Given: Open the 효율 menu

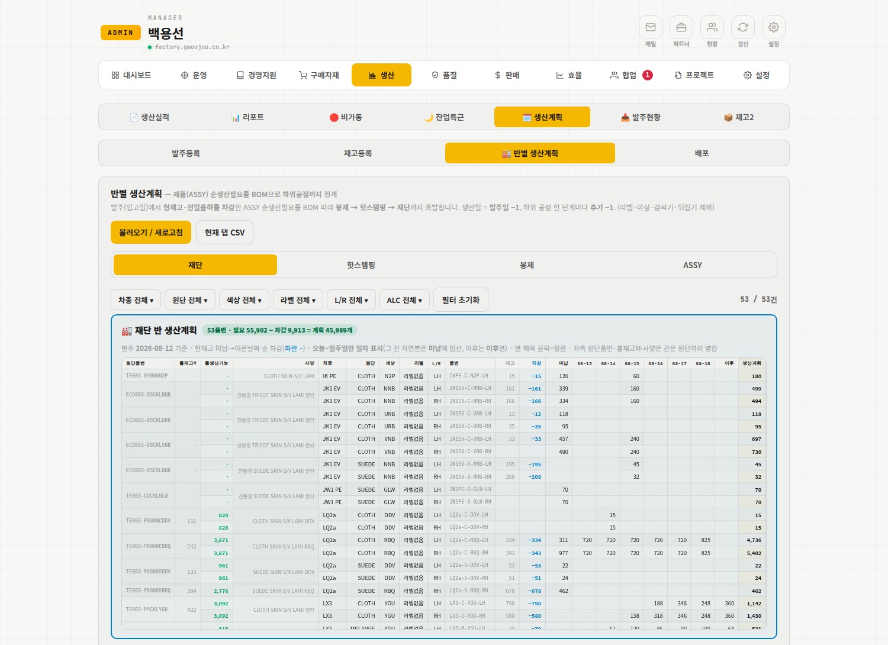Looking at the screenshot, I should [x=569, y=75].
